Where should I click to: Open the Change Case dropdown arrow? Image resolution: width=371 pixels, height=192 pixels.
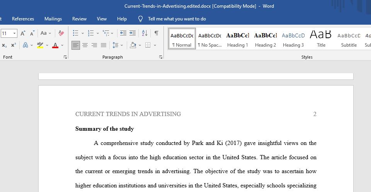pyautogui.click(x=50, y=33)
